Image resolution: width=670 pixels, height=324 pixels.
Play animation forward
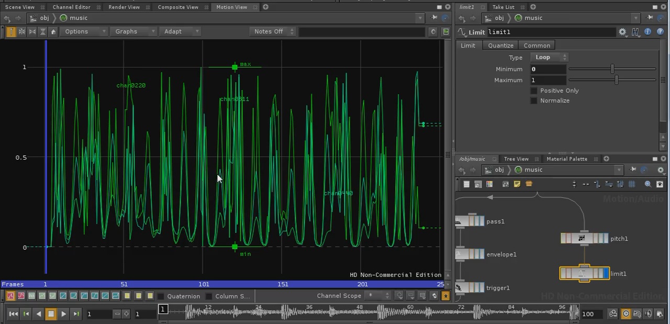click(63, 314)
